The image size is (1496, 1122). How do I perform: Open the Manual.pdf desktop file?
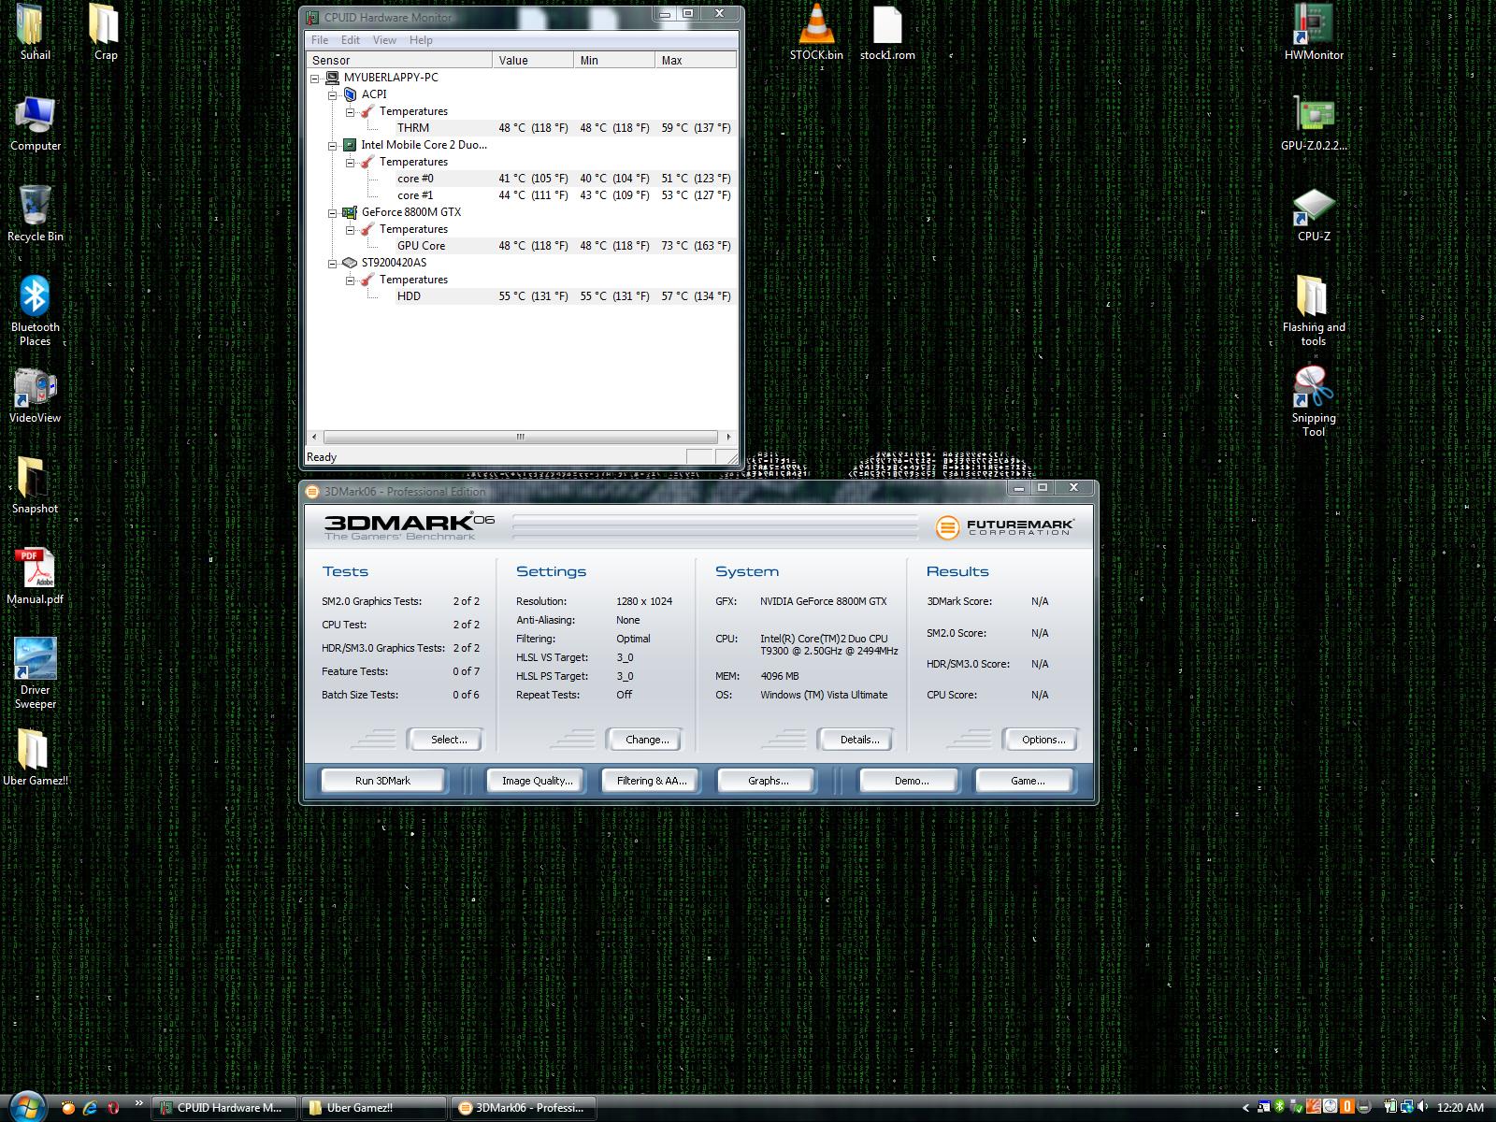coord(36,577)
